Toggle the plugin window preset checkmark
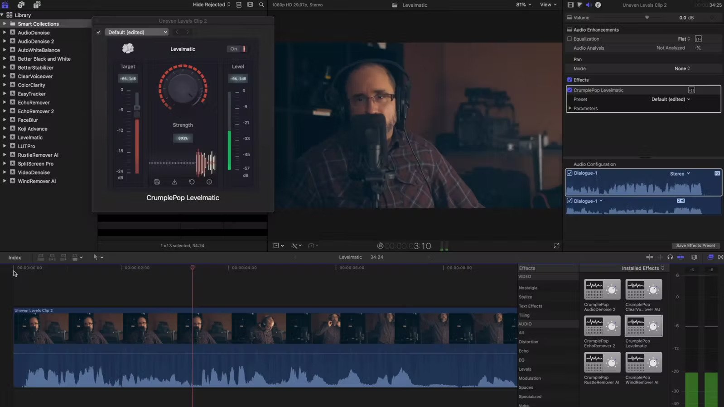Image resolution: width=724 pixels, height=407 pixels. (98, 32)
